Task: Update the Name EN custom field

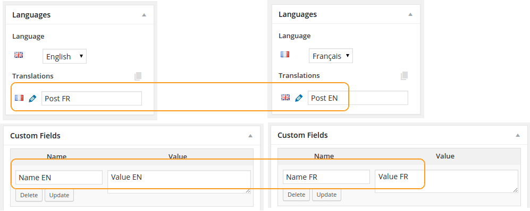Action: pyautogui.click(x=59, y=195)
